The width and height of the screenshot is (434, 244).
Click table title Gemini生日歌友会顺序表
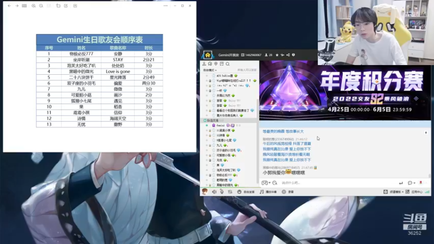100,40
